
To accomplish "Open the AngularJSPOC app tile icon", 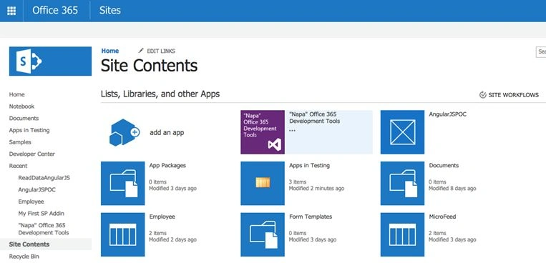I will coord(402,132).
